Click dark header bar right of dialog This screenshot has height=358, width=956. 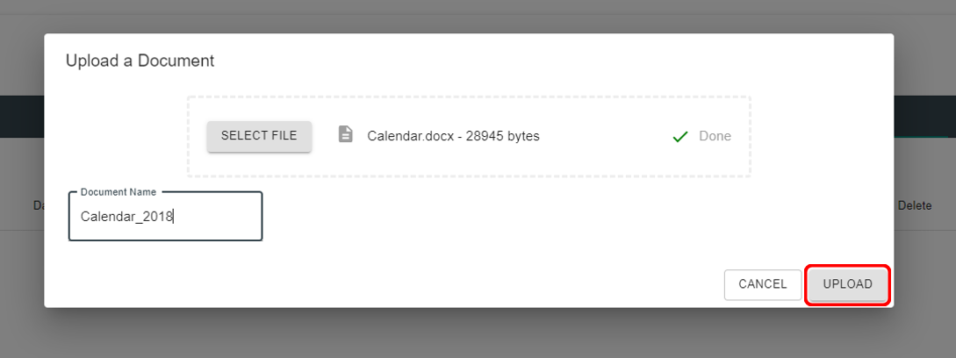pos(924,116)
